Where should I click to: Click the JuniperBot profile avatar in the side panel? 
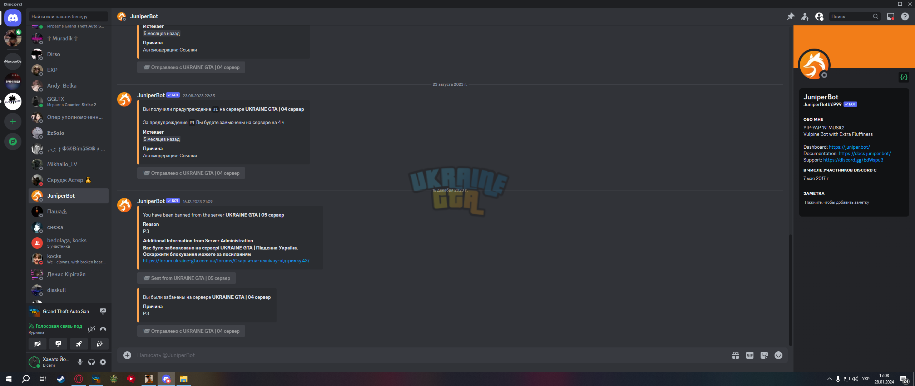pyautogui.click(x=814, y=65)
